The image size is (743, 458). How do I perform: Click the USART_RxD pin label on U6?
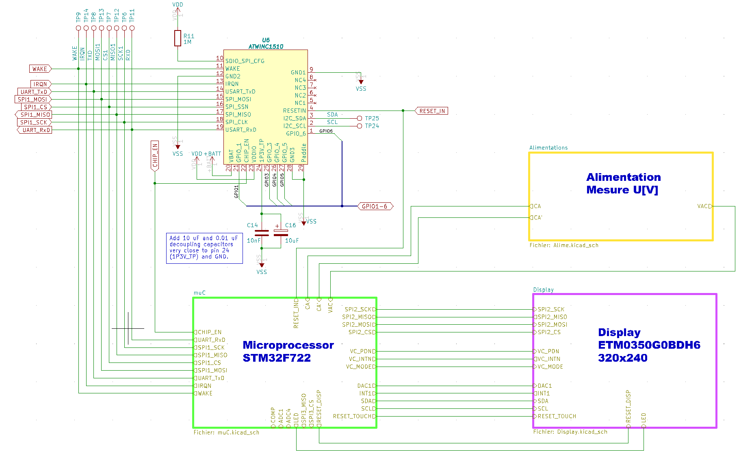(x=241, y=130)
